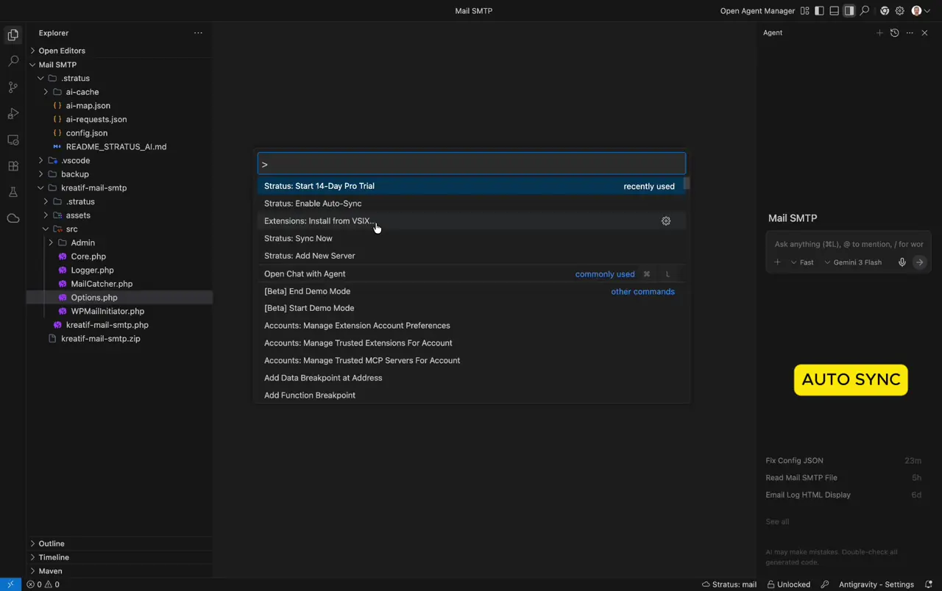Viewport: 942px width, 591px height.
Task: Choose Stratus: Sync Now command
Action: point(298,238)
